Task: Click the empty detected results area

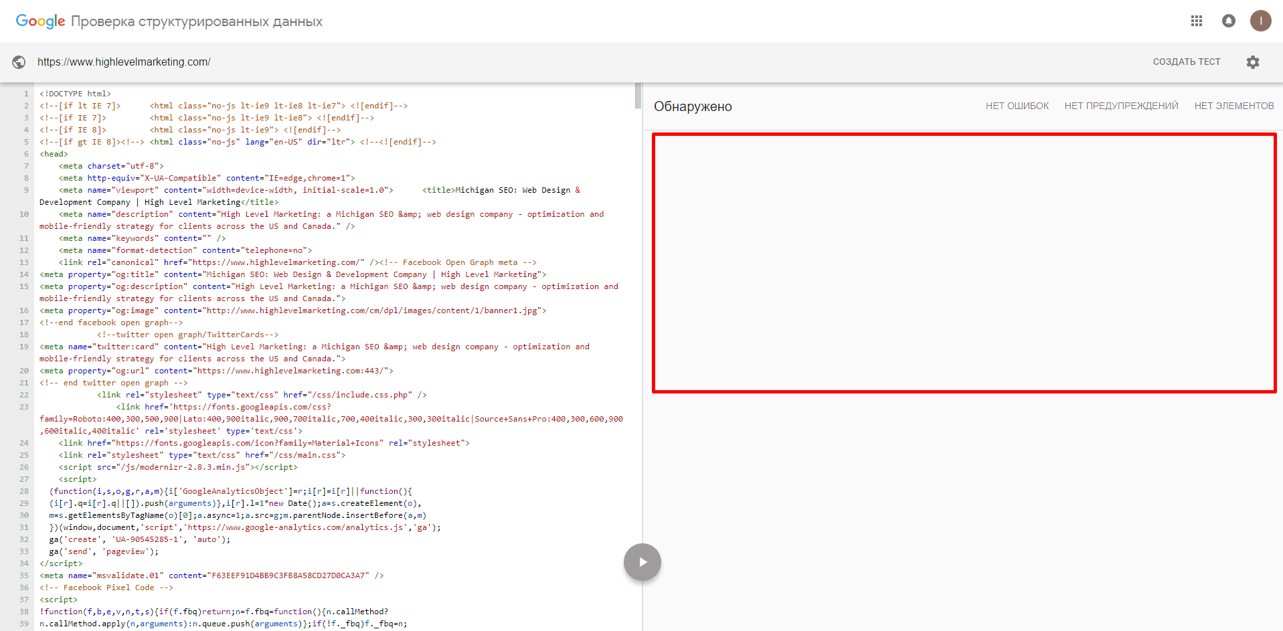Action: pos(964,263)
